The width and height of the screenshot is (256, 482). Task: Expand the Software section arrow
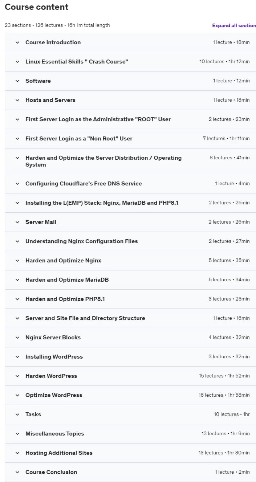pos(17,81)
